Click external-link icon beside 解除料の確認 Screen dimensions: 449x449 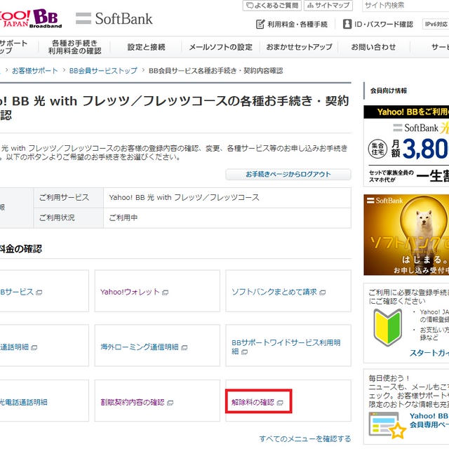click(x=280, y=403)
